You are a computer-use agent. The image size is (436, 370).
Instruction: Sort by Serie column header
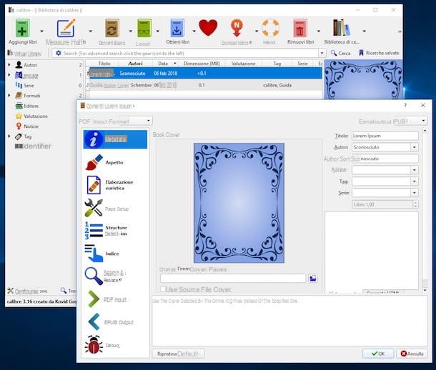coord(302,64)
